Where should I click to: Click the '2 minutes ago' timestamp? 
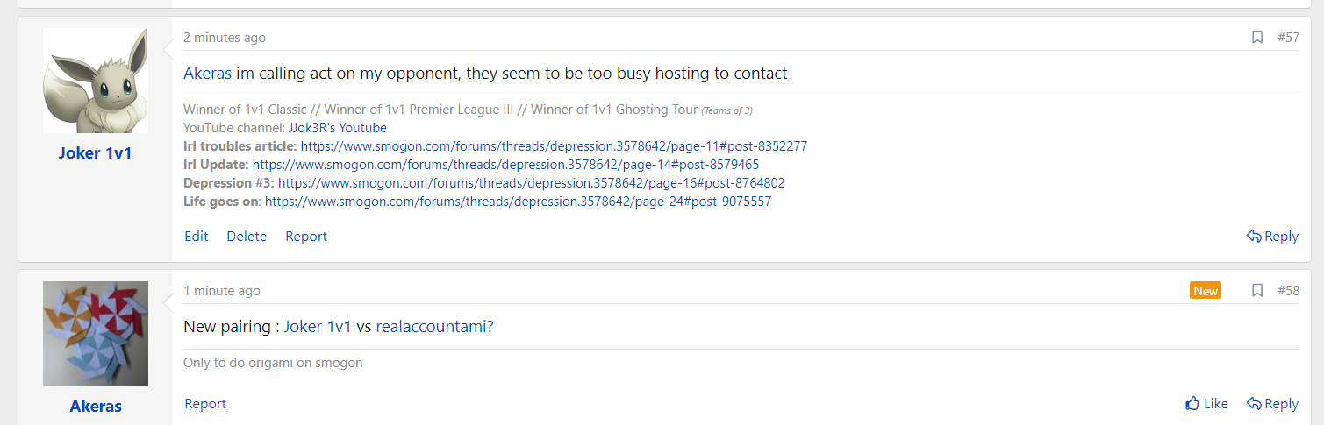pos(225,38)
